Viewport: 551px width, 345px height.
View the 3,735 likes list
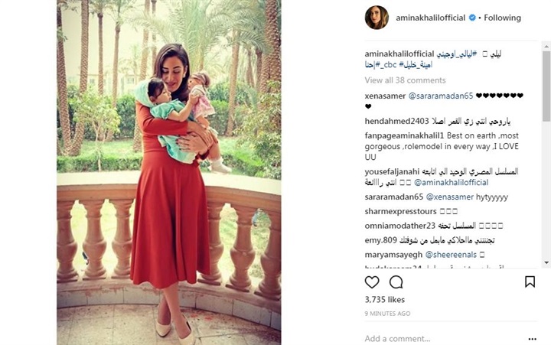tap(385, 300)
